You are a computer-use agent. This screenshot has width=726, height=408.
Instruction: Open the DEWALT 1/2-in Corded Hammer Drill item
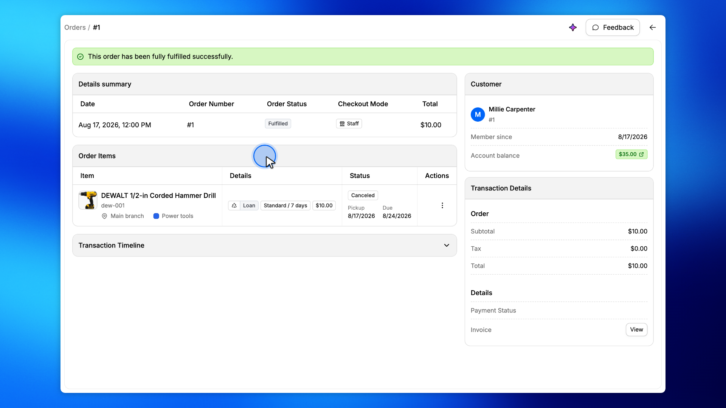point(158,196)
